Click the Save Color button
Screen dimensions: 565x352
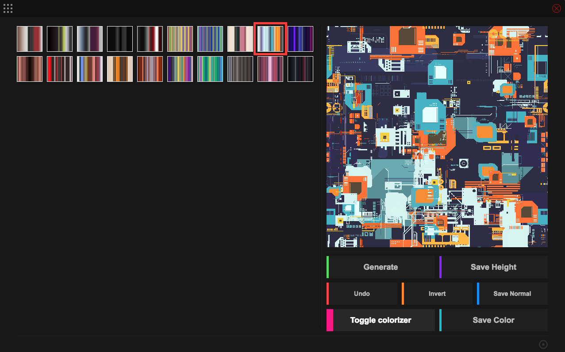coord(493,320)
